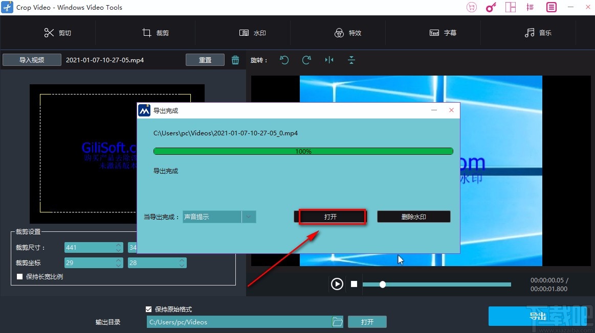This screenshot has width=595, height=333.
Task: Click 打开 in the export complete dialog
Action: tap(332, 216)
